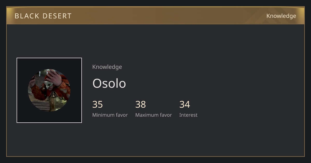Click the gold header banner center

tap(155, 16)
